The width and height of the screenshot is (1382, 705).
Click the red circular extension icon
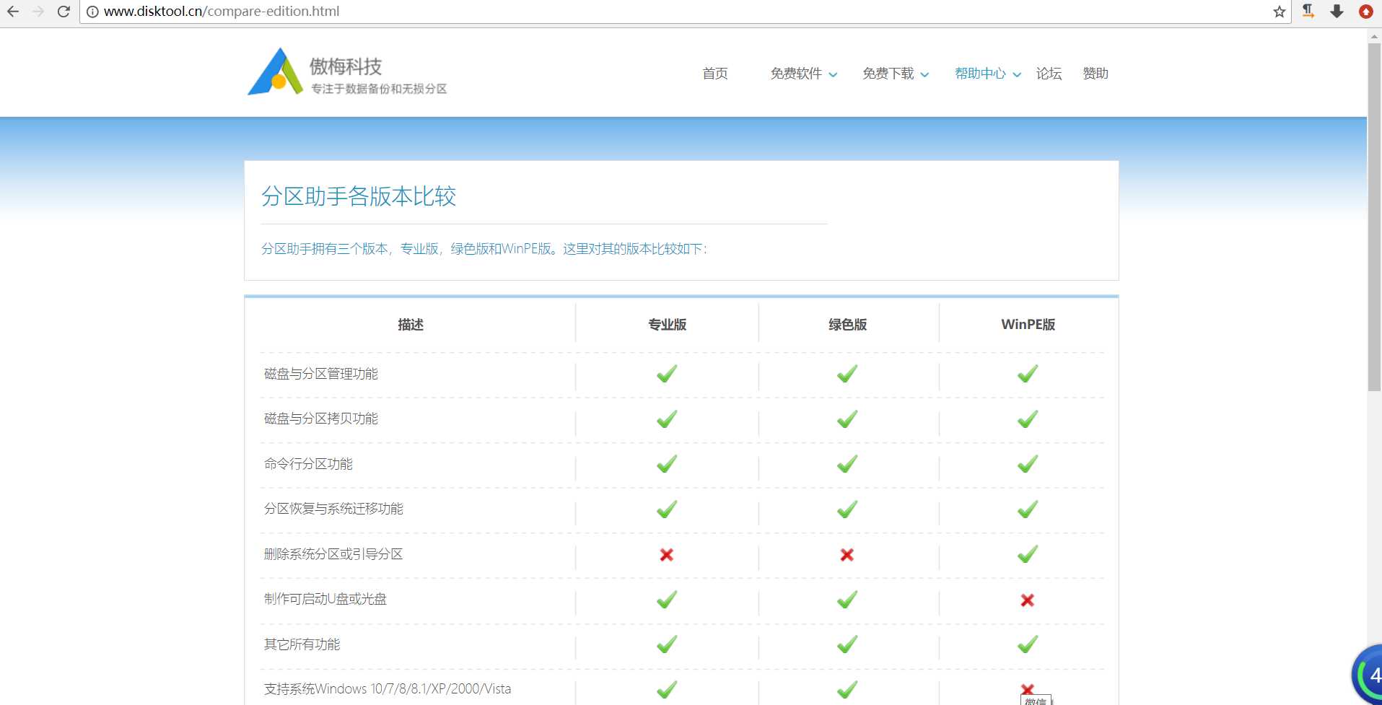pyautogui.click(x=1366, y=12)
